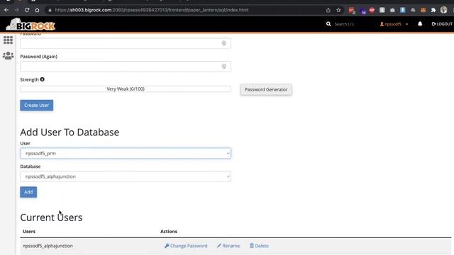Click the LOGOUT link
The image size is (454, 255).
[442, 24]
